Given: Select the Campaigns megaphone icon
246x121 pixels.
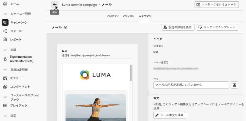Looking at the screenshot, I should coord(5,22).
